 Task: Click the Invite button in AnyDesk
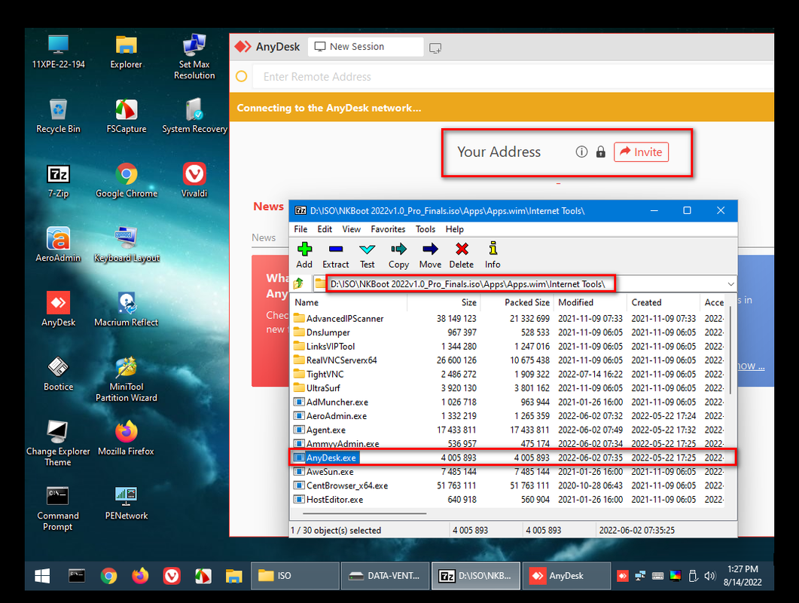coord(641,152)
